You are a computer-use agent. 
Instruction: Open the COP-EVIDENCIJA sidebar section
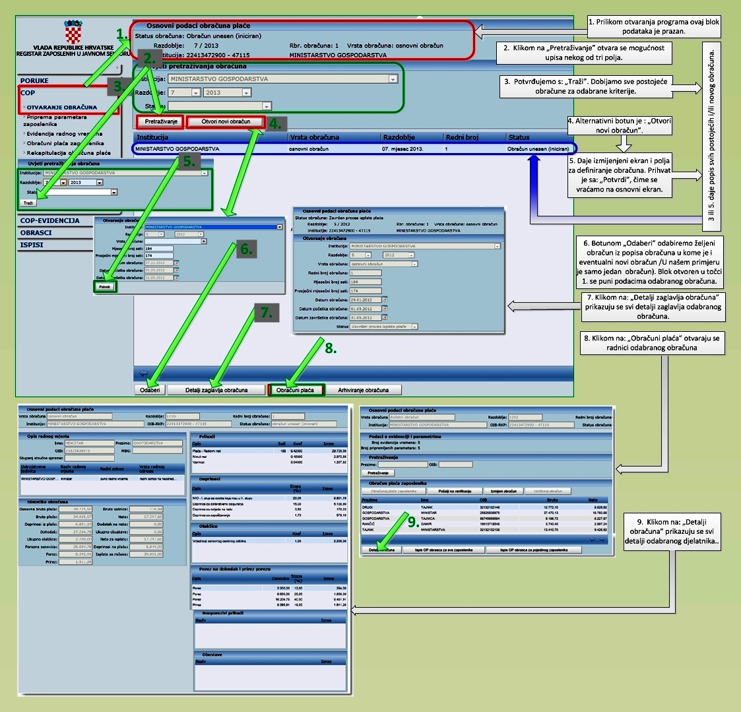(x=49, y=220)
